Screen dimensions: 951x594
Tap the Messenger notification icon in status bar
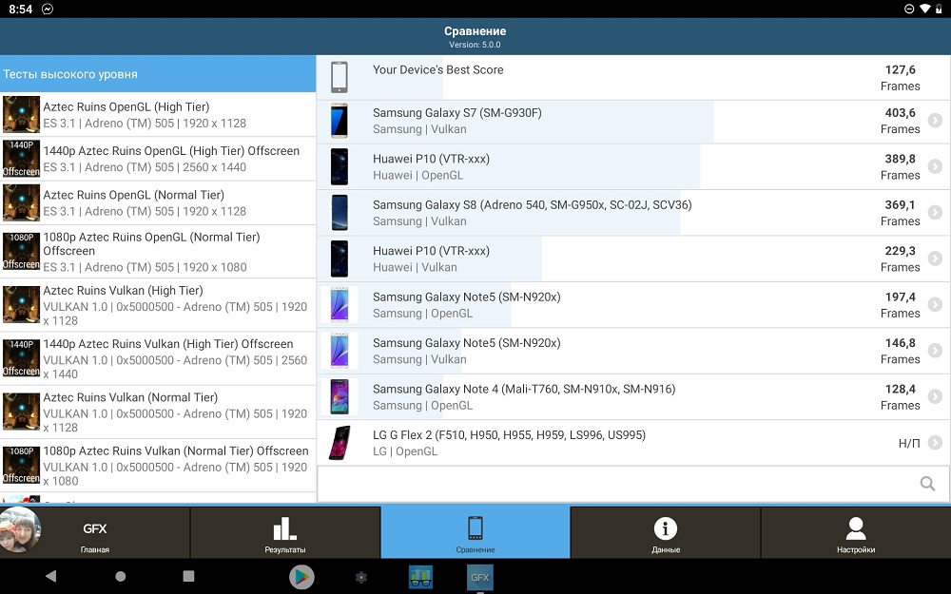pos(48,10)
